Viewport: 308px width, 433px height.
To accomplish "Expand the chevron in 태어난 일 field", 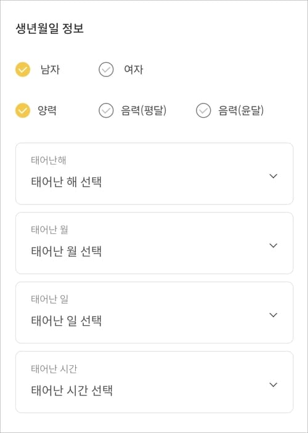I will tap(273, 315).
